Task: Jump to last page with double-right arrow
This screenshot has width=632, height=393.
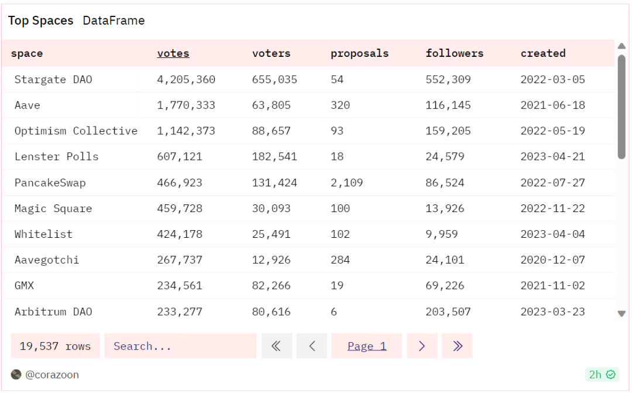Action: 457,346
